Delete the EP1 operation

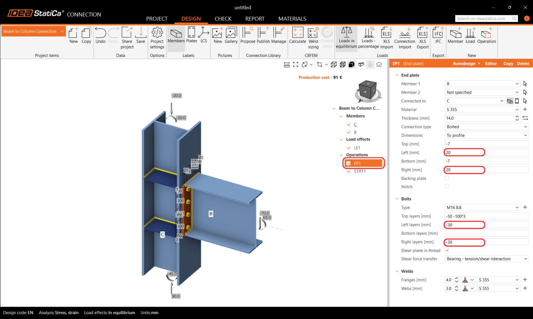[x=523, y=64]
